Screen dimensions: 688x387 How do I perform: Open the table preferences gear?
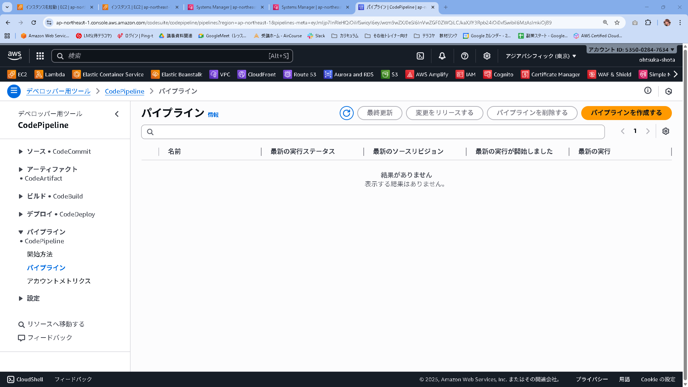[x=665, y=131]
